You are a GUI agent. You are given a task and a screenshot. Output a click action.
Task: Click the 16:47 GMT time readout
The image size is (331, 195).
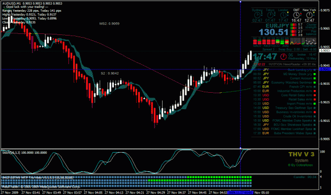pos(297,21)
